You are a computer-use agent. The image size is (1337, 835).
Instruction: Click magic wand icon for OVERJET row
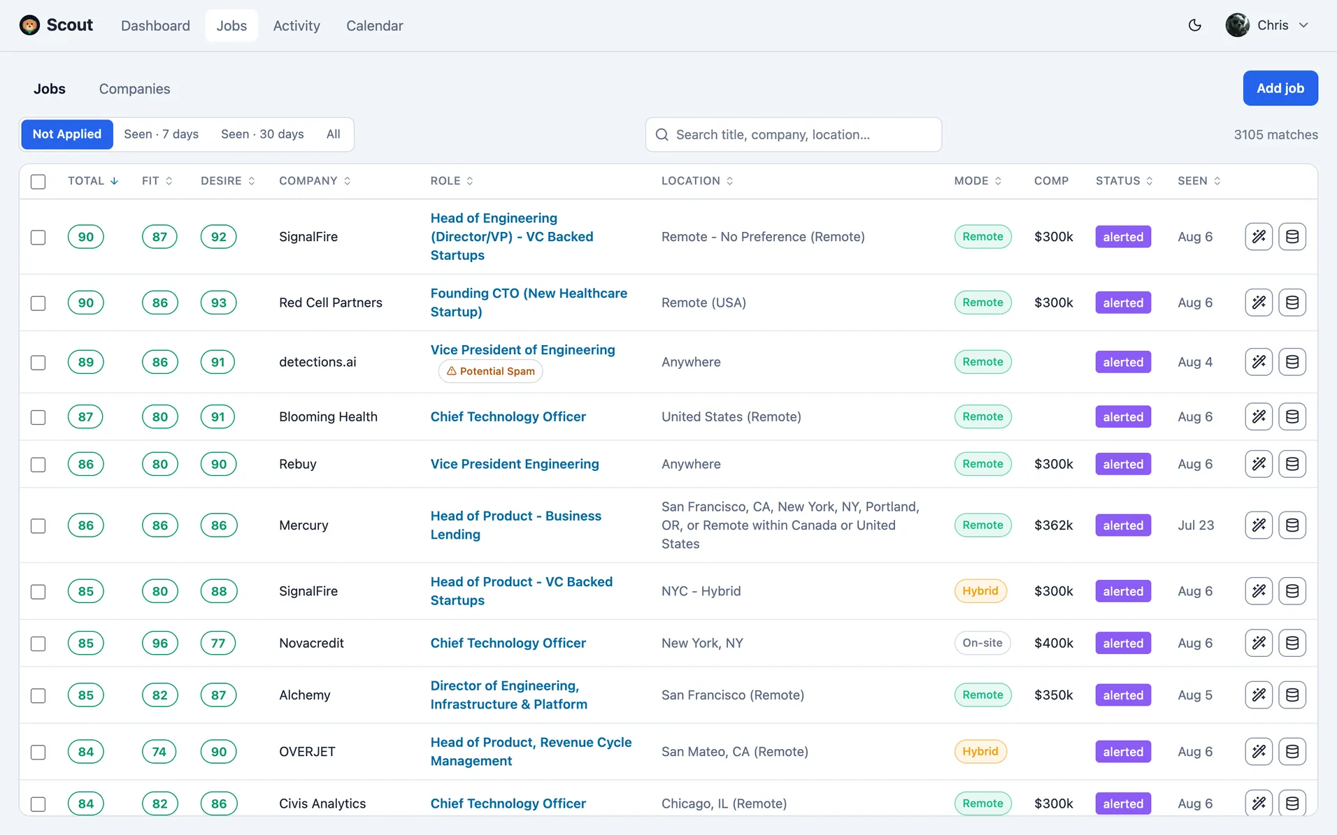click(x=1259, y=752)
